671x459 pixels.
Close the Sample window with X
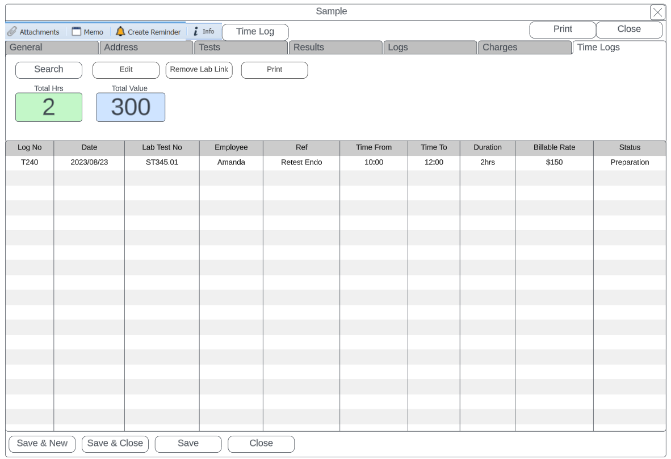657,12
